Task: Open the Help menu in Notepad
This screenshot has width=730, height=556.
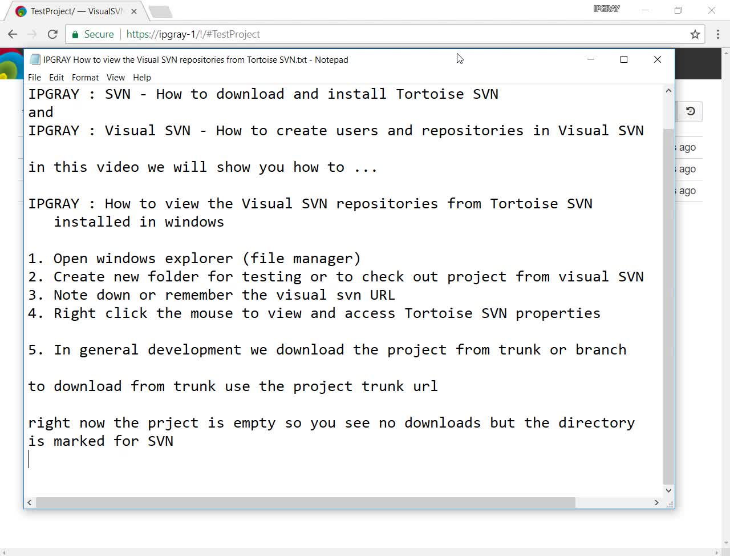Action: (x=142, y=78)
